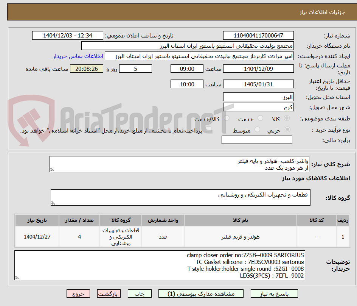Click the price validity date 1405/01/31

(x=258, y=84)
